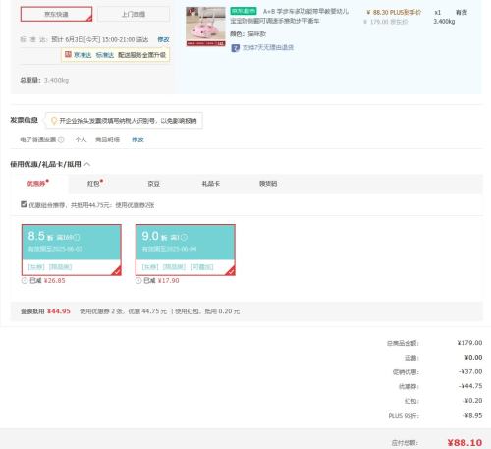Click 修改 link in invoice information
This screenshot has width=491, height=449.
tap(137, 140)
